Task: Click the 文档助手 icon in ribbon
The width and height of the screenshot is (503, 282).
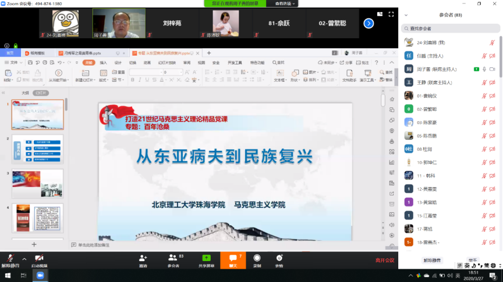Action: click(x=349, y=73)
